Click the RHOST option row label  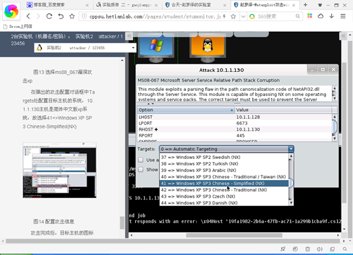[148, 130]
